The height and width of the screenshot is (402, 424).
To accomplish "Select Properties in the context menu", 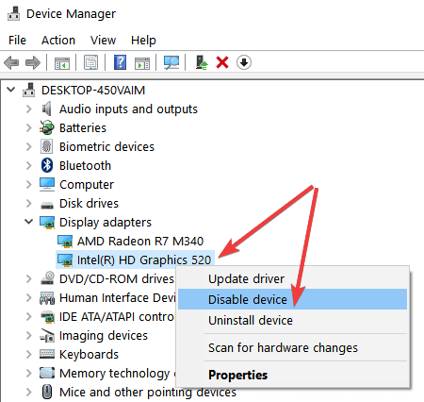I will tap(238, 375).
